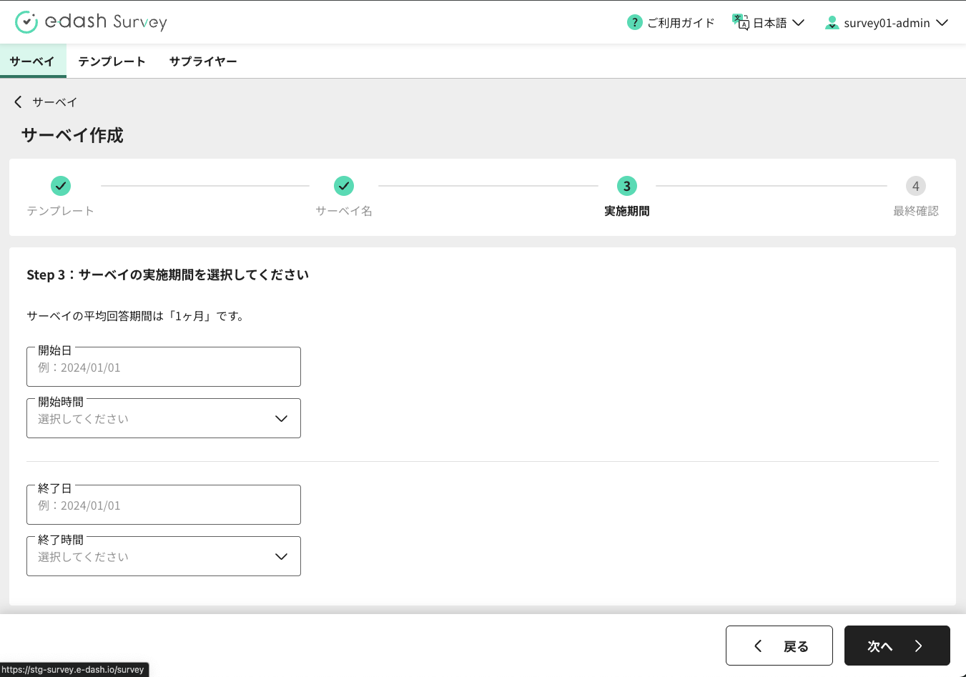The height and width of the screenshot is (677, 966).
Task: Focus the 終了日 date input field
Action: pyautogui.click(x=164, y=505)
